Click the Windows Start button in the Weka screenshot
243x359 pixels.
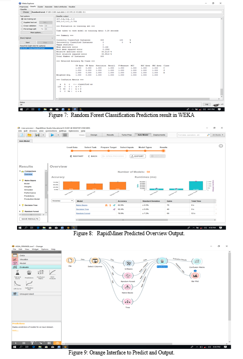[x=21, y=110]
